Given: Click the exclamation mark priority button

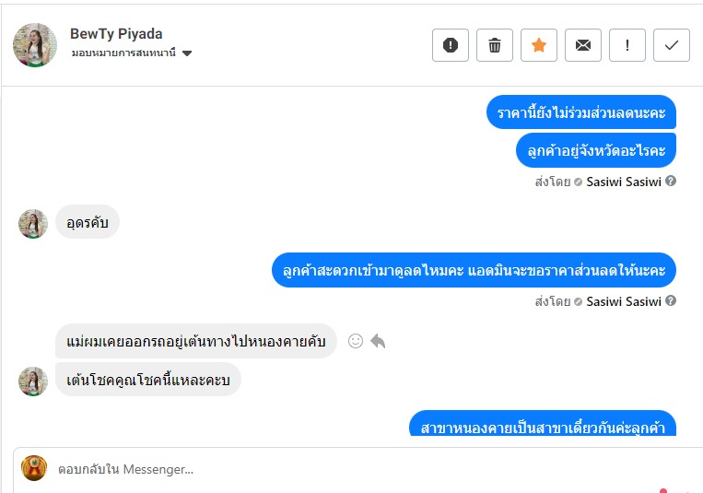Looking at the screenshot, I should (627, 45).
